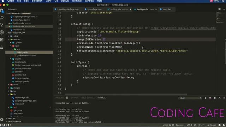This screenshot has width=226, height=127.
Task: Open the Extensions view in activity bar
Action: point(2,40)
